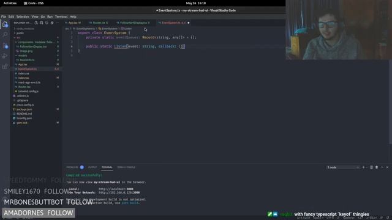The width and height of the screenshot is (392, 220).
Task: Open the Explorer more actions ellipsis
Action: click(57, 23)
